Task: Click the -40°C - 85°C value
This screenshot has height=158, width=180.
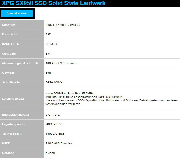Action: 54,124
